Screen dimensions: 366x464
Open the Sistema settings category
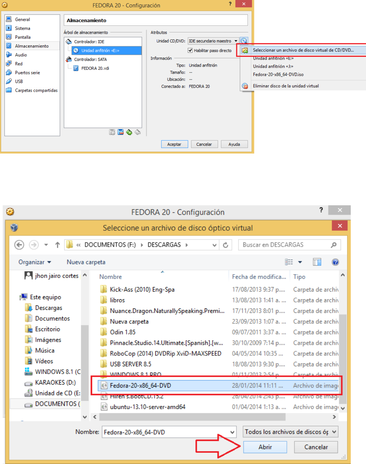tap(22, 28)
